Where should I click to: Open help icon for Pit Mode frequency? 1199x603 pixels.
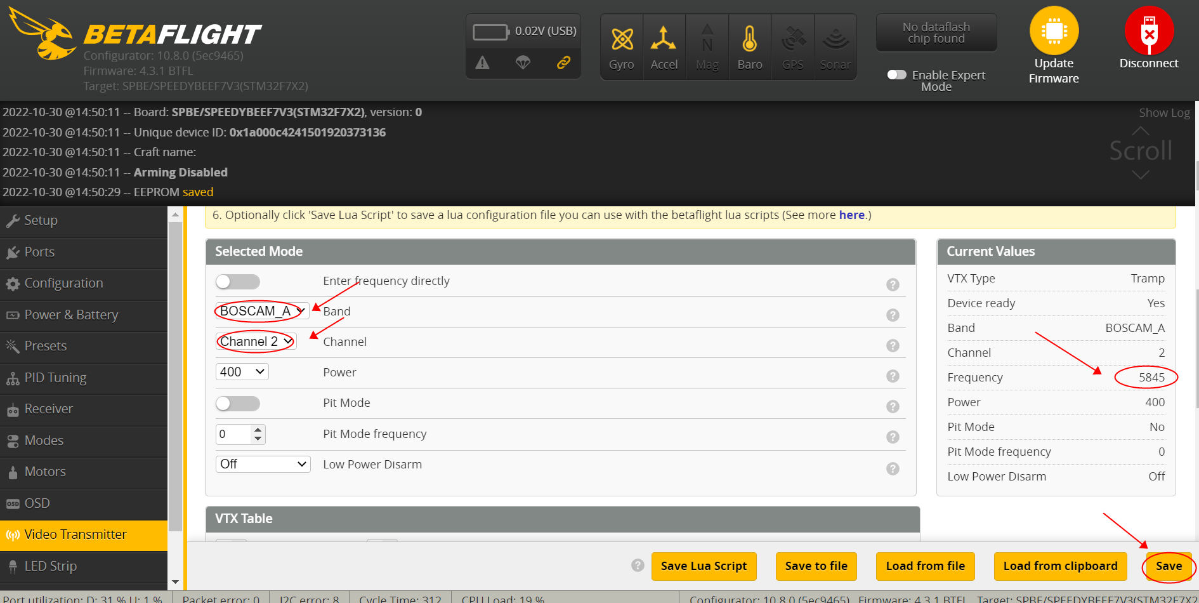click(893, 437)
